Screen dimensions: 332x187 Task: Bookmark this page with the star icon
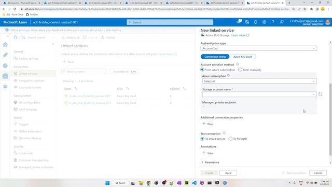(x=305, y=9)
